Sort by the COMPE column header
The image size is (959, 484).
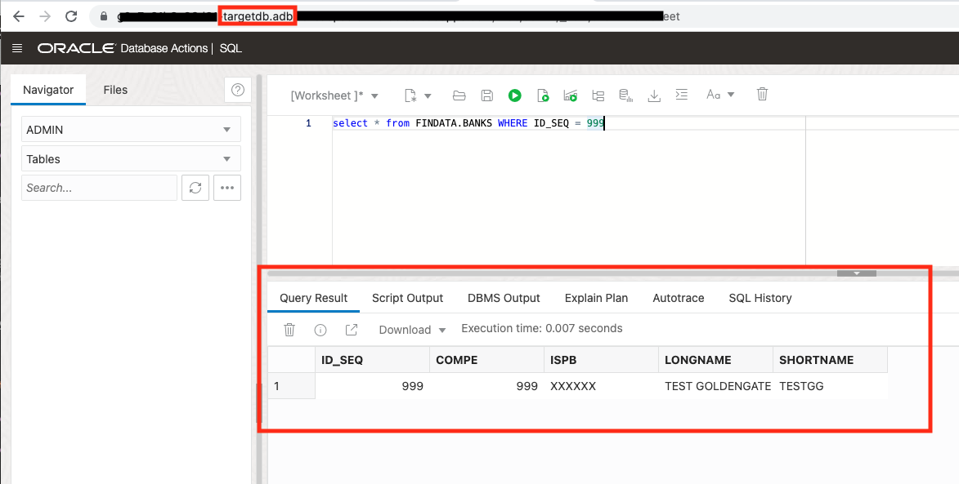point(486,360)
